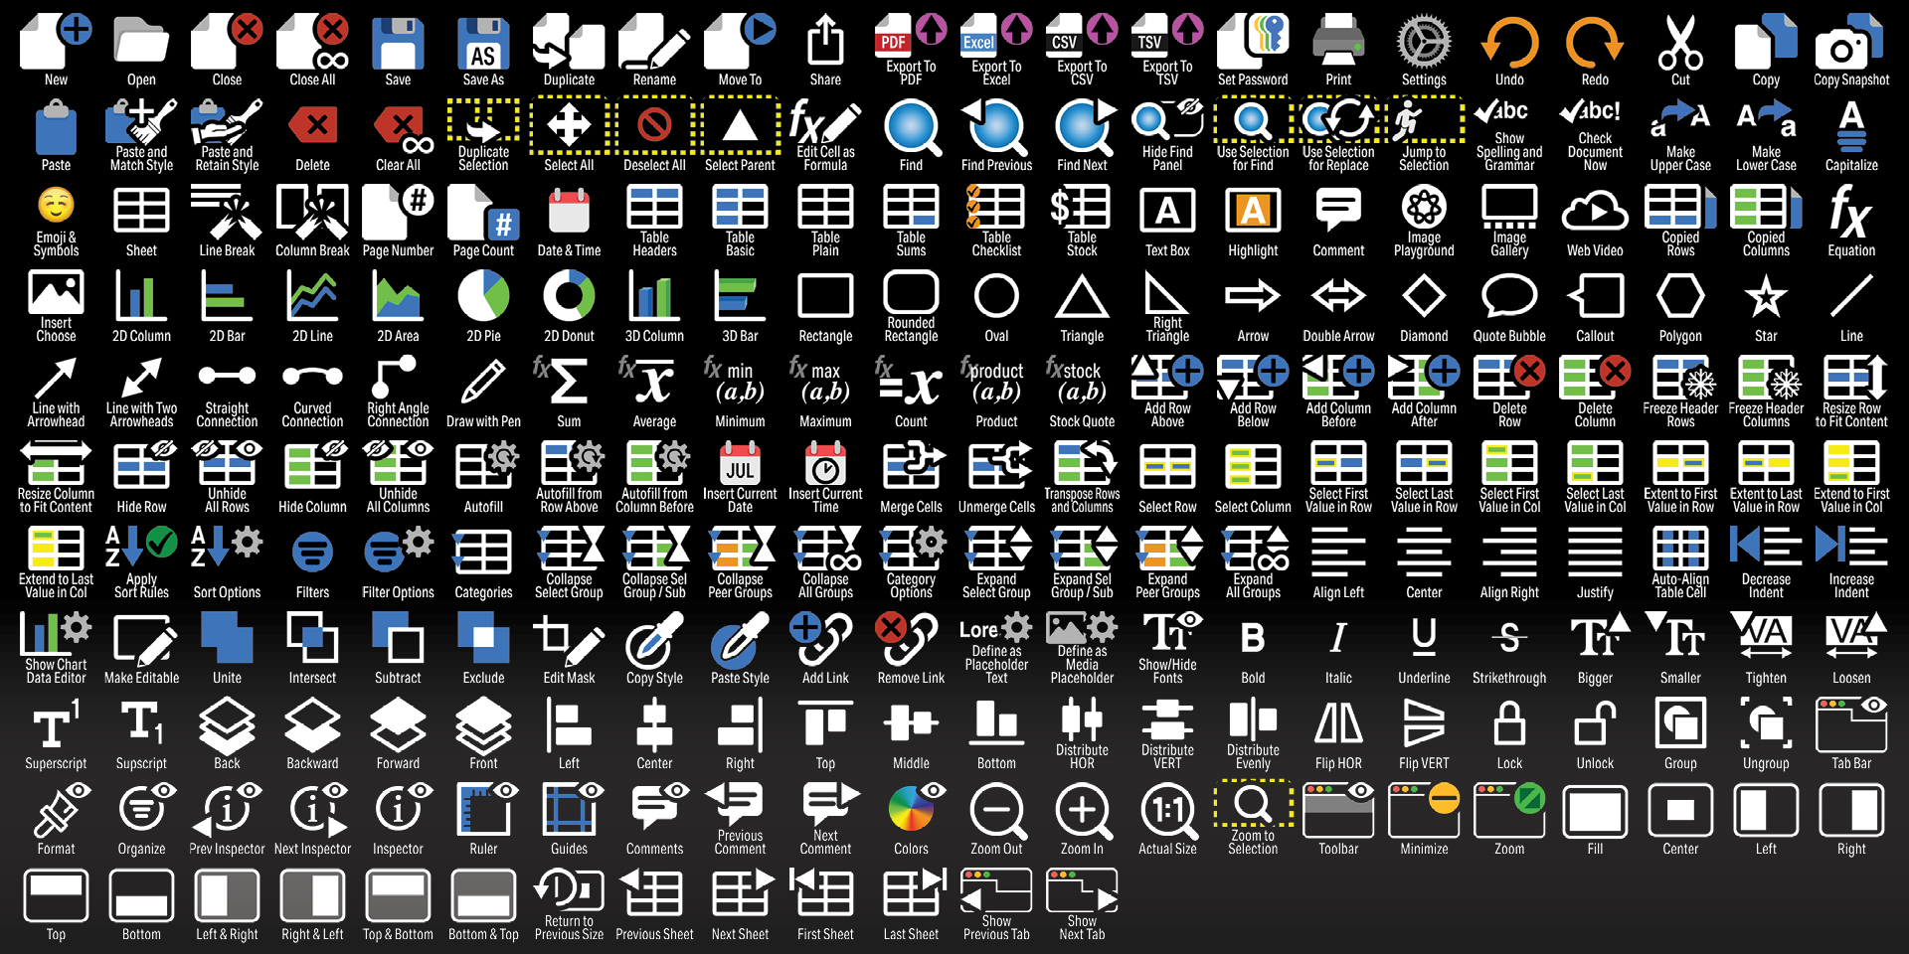The width and height of the screenshot is (1909, 954).
Task: Click the Collapse All Groups icon
Action: click(x=825, y=549)
